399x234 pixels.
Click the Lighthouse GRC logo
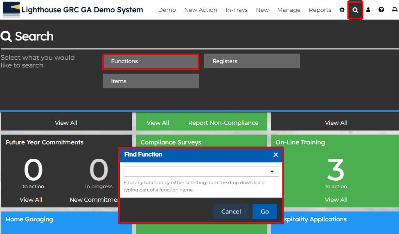(11, 10)
